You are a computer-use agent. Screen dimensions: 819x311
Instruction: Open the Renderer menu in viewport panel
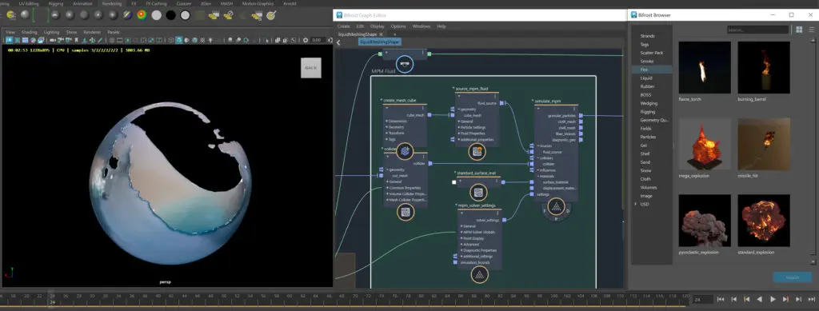click(92, 32)
